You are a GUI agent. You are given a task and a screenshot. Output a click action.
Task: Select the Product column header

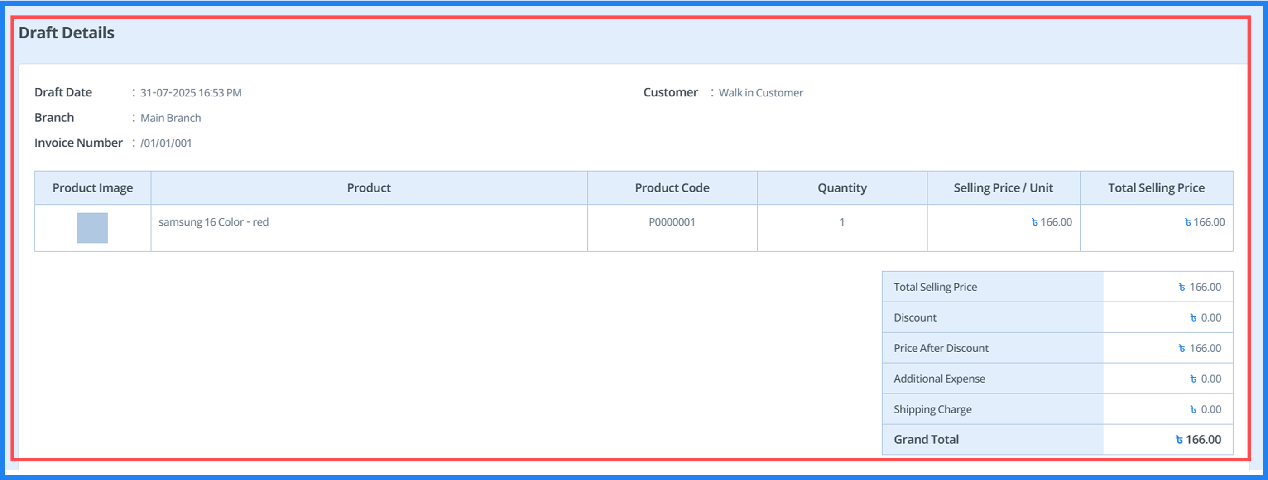[369, 187]
